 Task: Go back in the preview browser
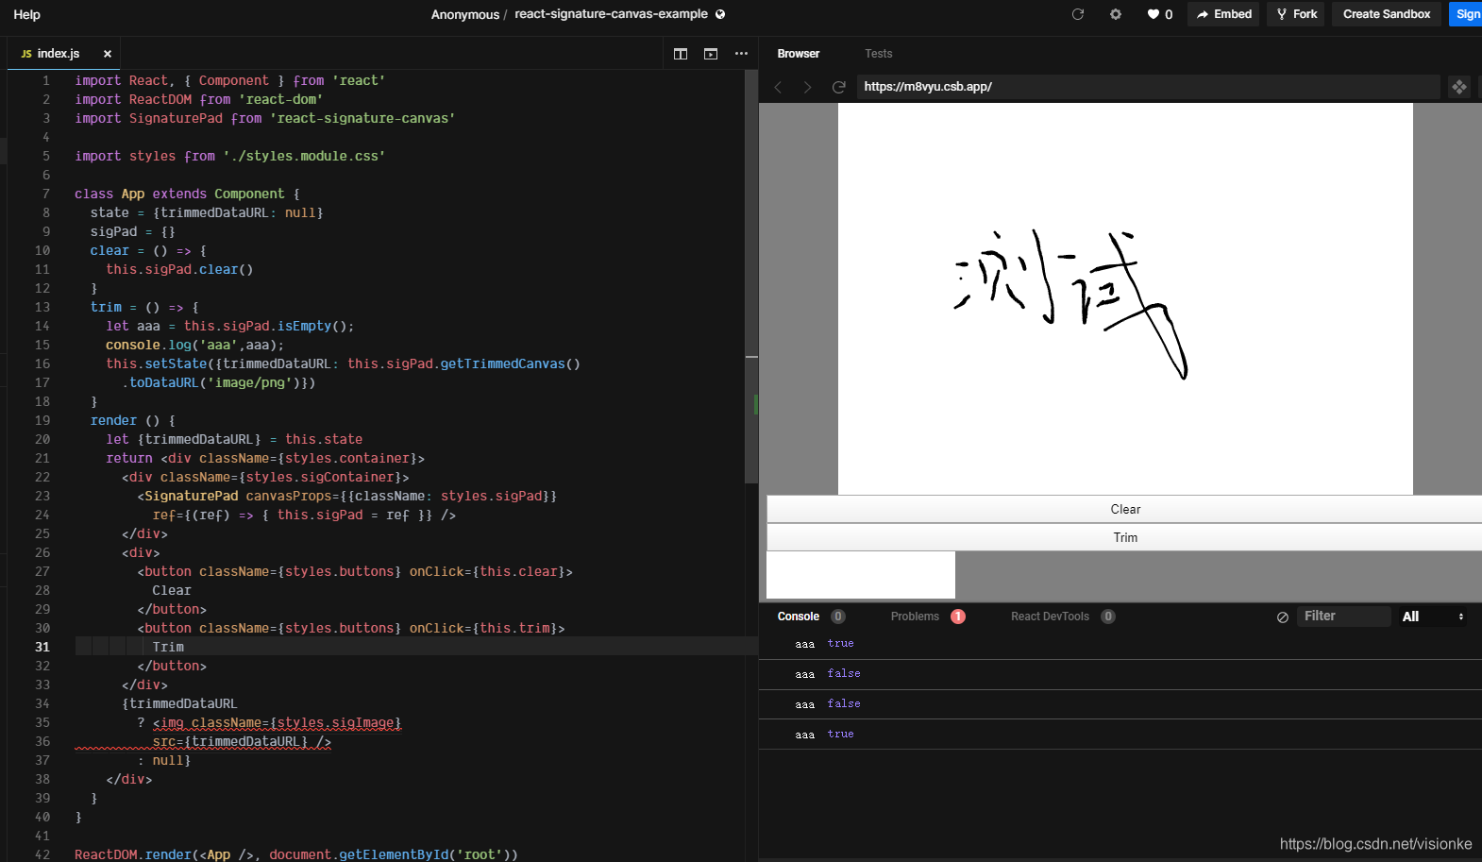tap(778, 87)
